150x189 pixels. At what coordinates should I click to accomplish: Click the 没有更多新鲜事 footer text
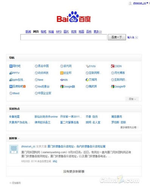74,172
